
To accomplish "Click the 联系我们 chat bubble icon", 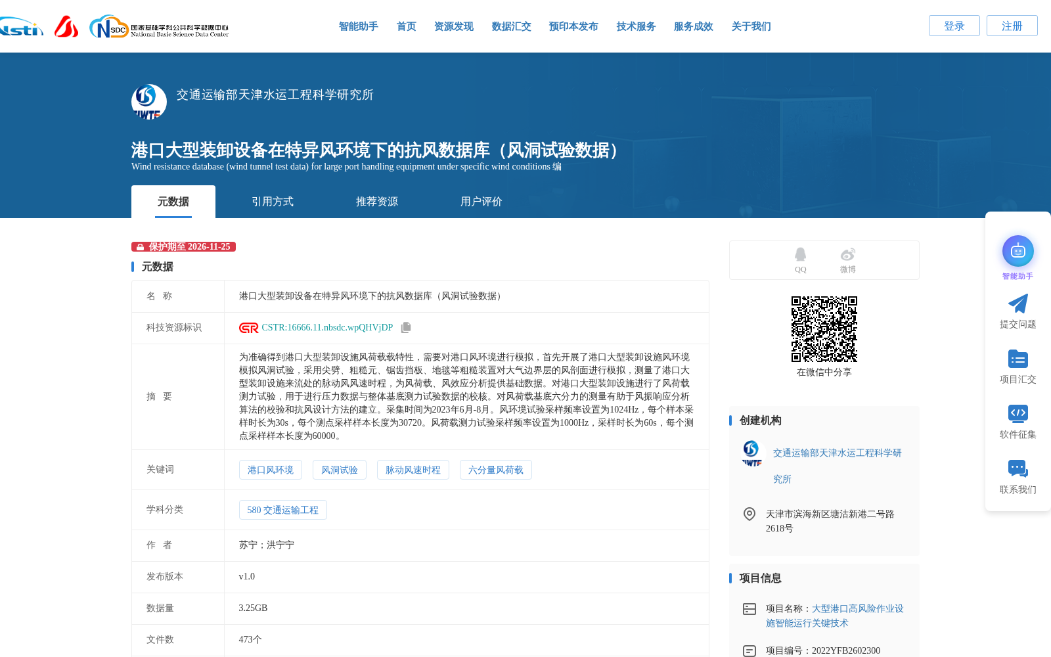I will click(1017, 468).
